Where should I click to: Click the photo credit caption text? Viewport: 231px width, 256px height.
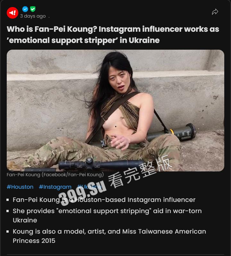tap(55, 175)
